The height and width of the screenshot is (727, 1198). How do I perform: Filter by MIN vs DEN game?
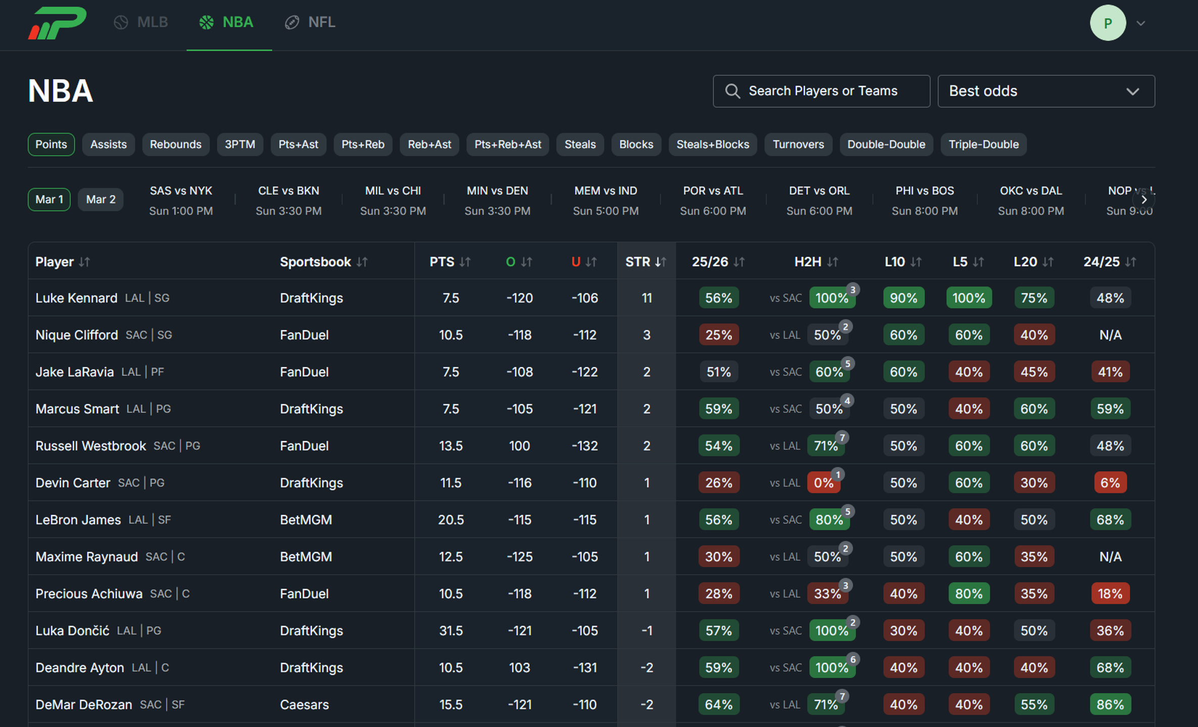point(497,200)
